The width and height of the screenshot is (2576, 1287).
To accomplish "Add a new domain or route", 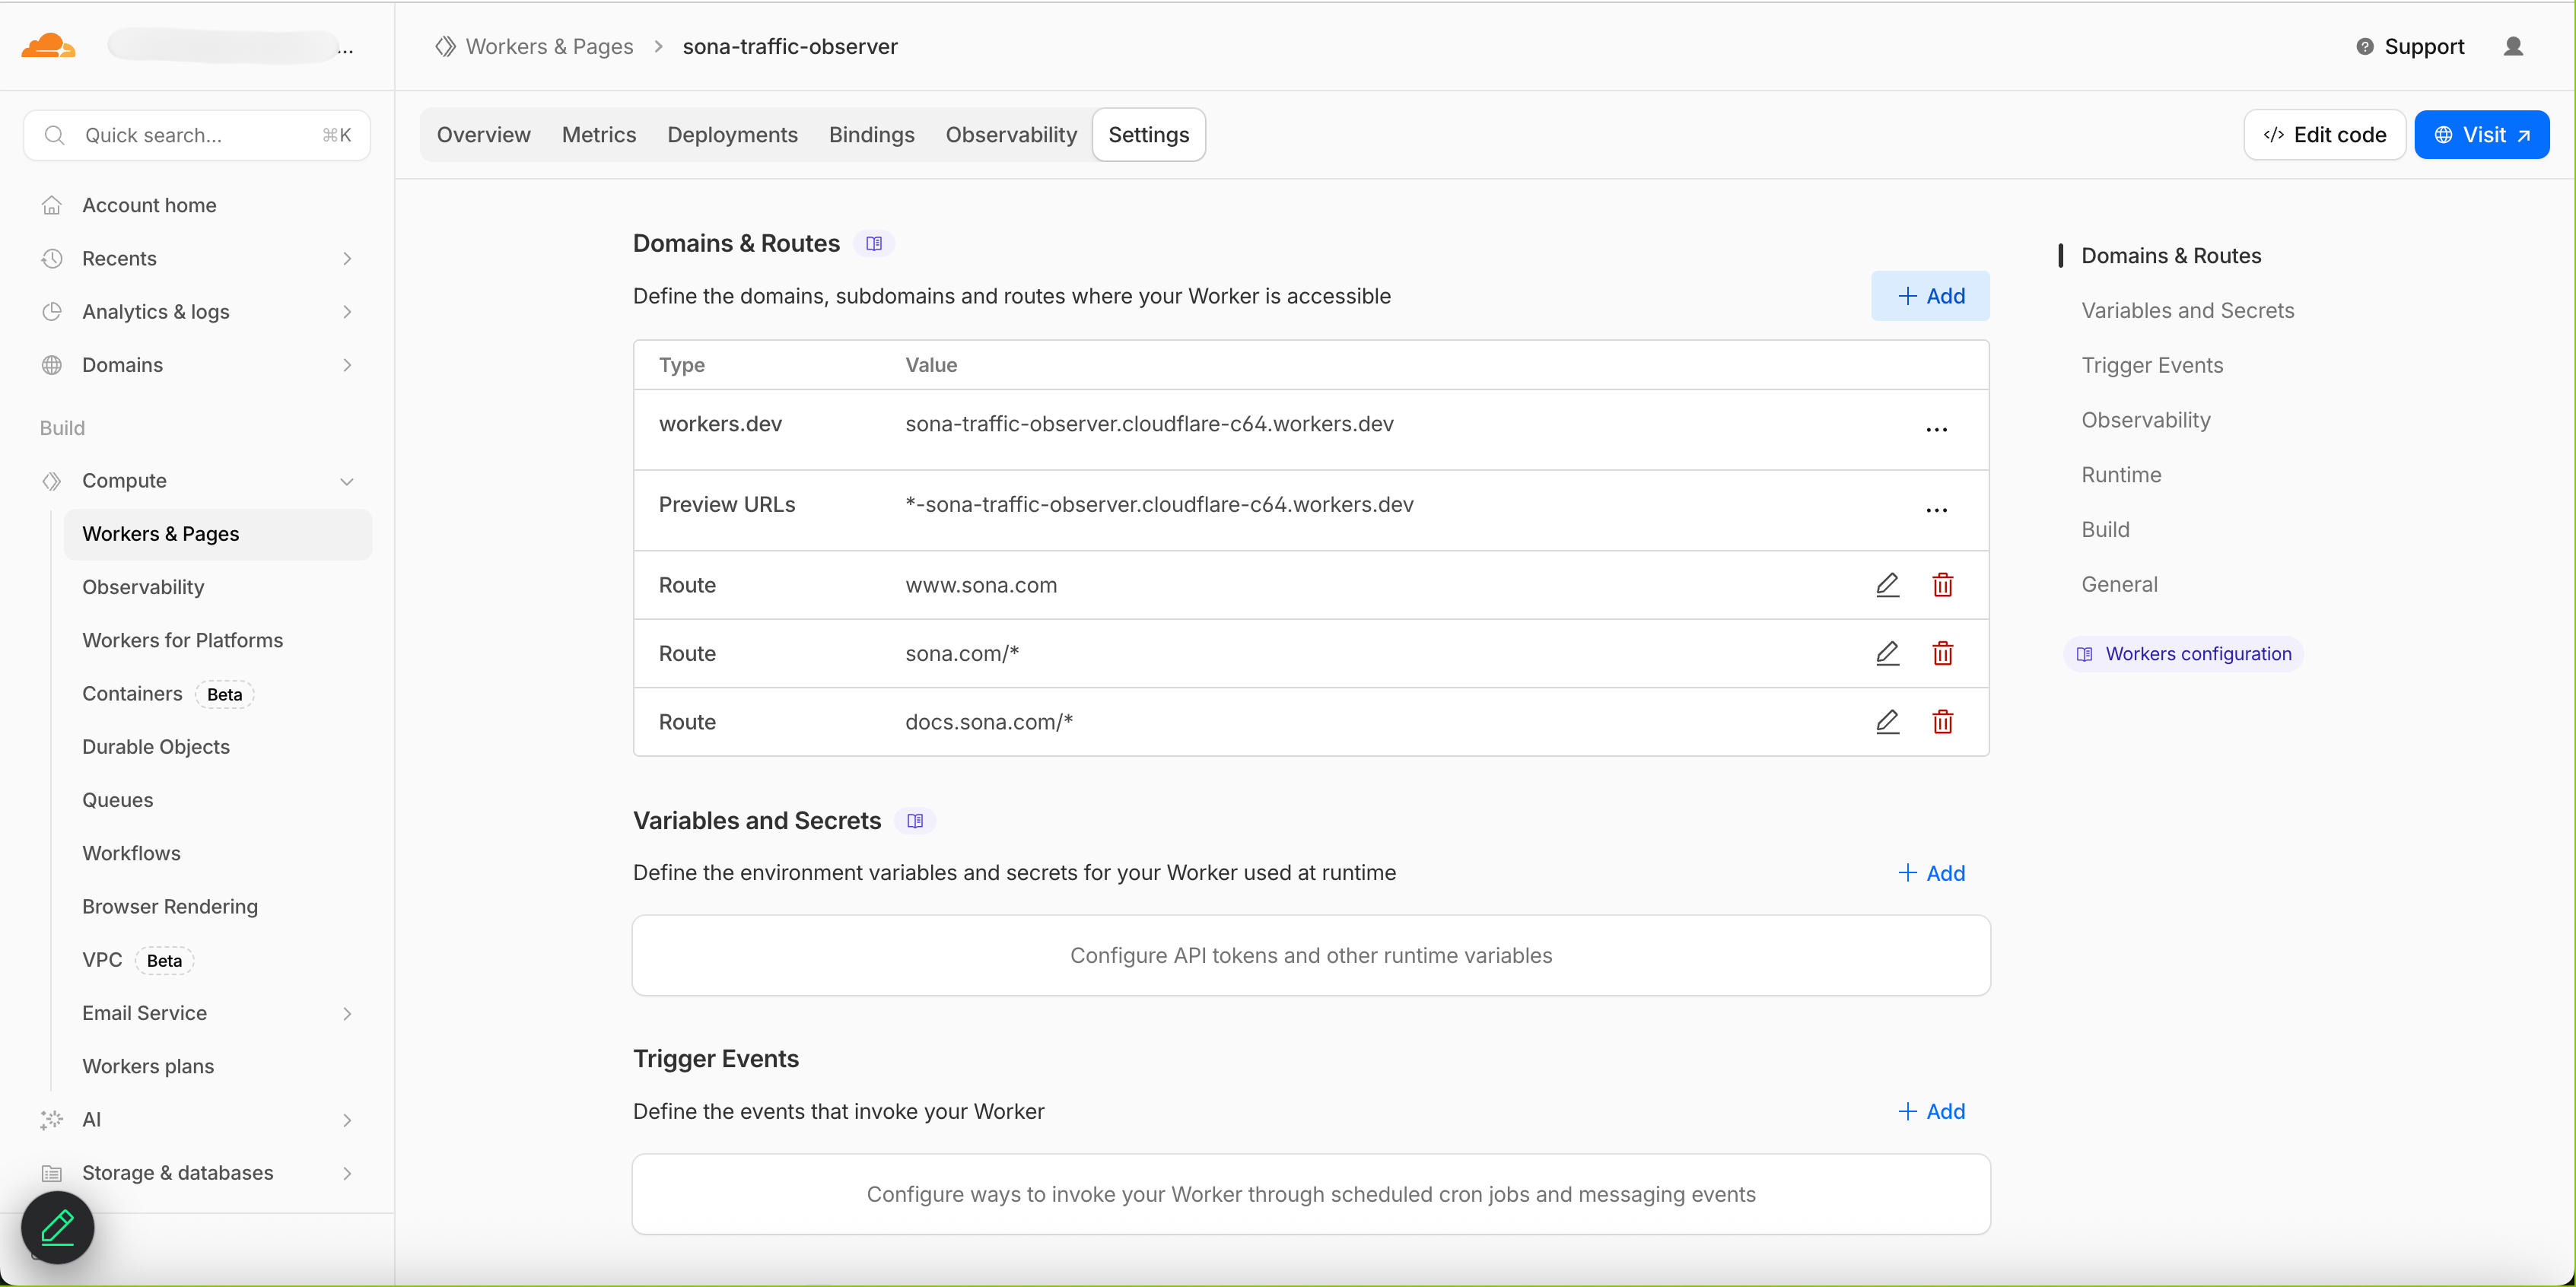I will [1930, 296].
